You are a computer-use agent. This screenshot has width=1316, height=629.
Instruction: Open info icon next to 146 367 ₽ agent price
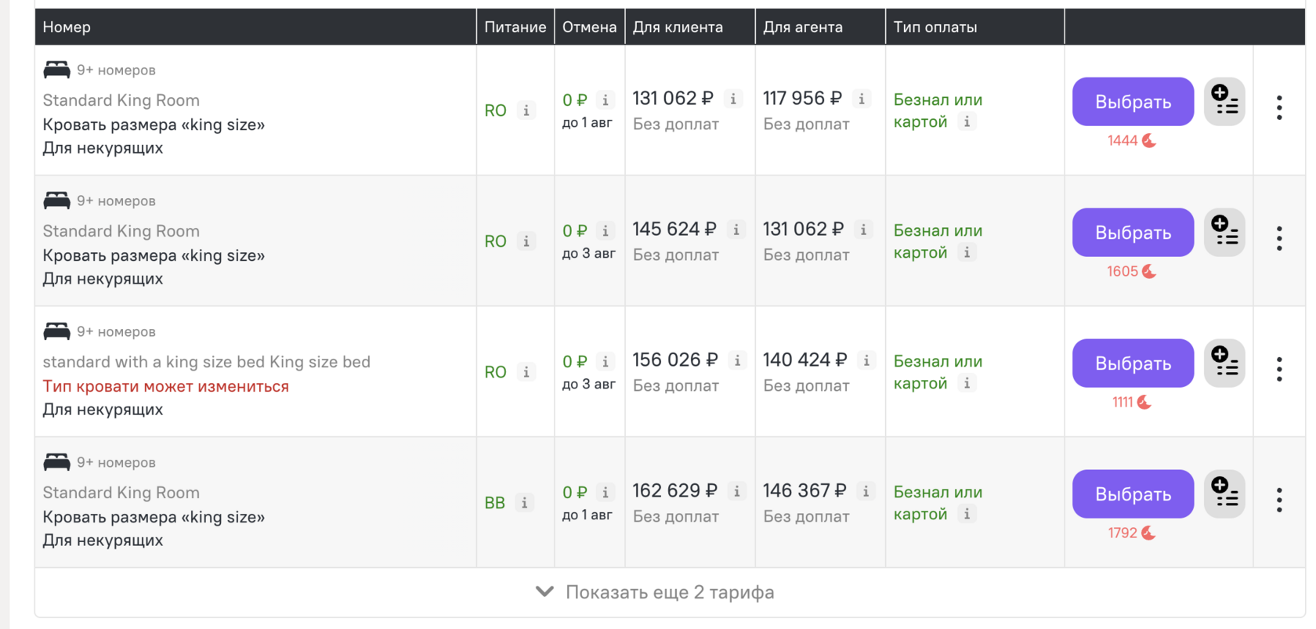(866, 491)
